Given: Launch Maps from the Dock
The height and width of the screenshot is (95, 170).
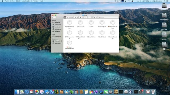Looking at the screenshot, I should coord(22,92).
